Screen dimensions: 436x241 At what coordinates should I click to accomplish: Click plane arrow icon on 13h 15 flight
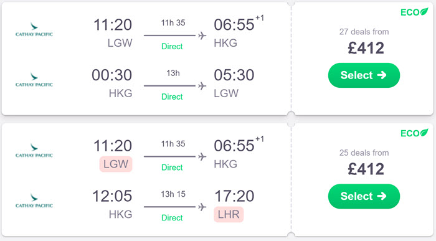pyautogui.click(x=202, y=207)
